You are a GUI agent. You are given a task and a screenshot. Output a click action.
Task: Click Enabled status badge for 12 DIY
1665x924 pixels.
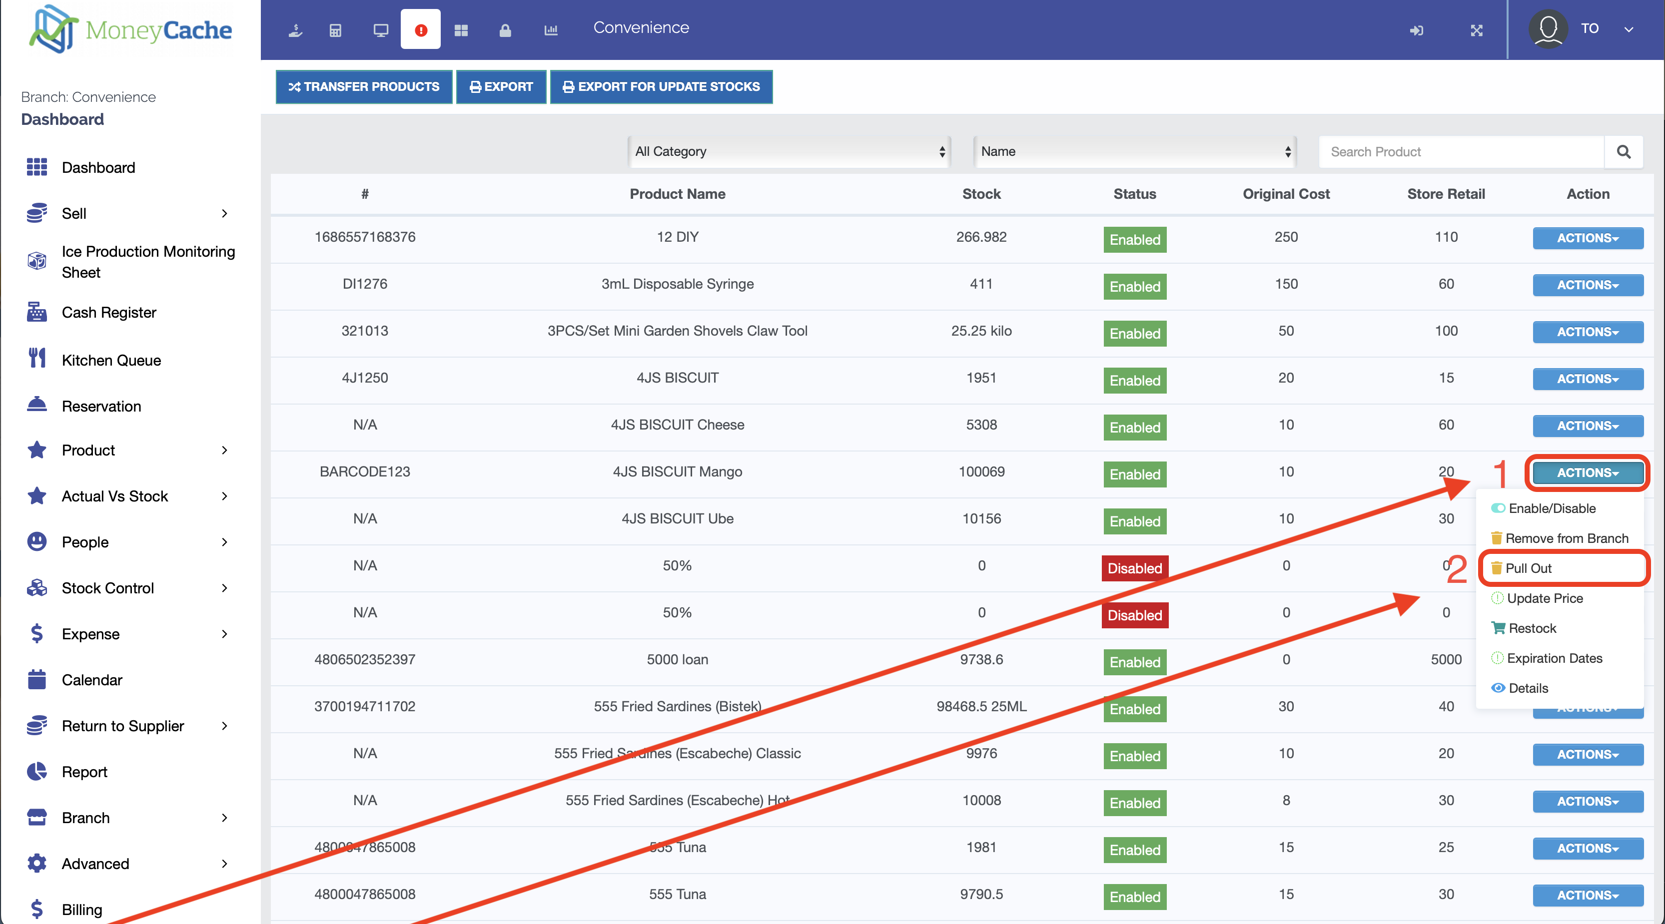[1134, 240]
